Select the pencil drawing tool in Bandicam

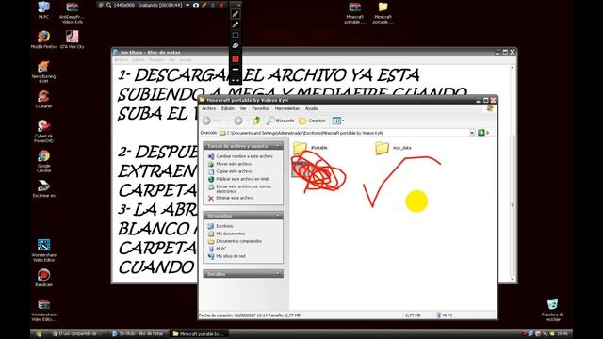[236, 14]
